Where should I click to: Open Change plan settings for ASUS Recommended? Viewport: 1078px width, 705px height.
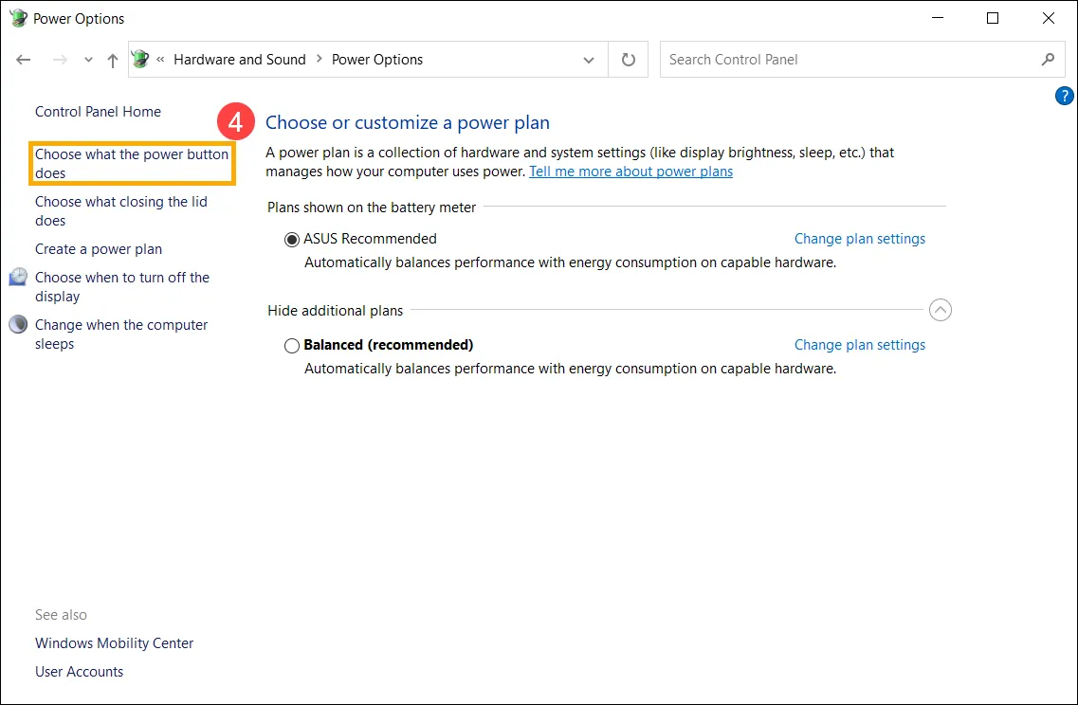(859, 239)
